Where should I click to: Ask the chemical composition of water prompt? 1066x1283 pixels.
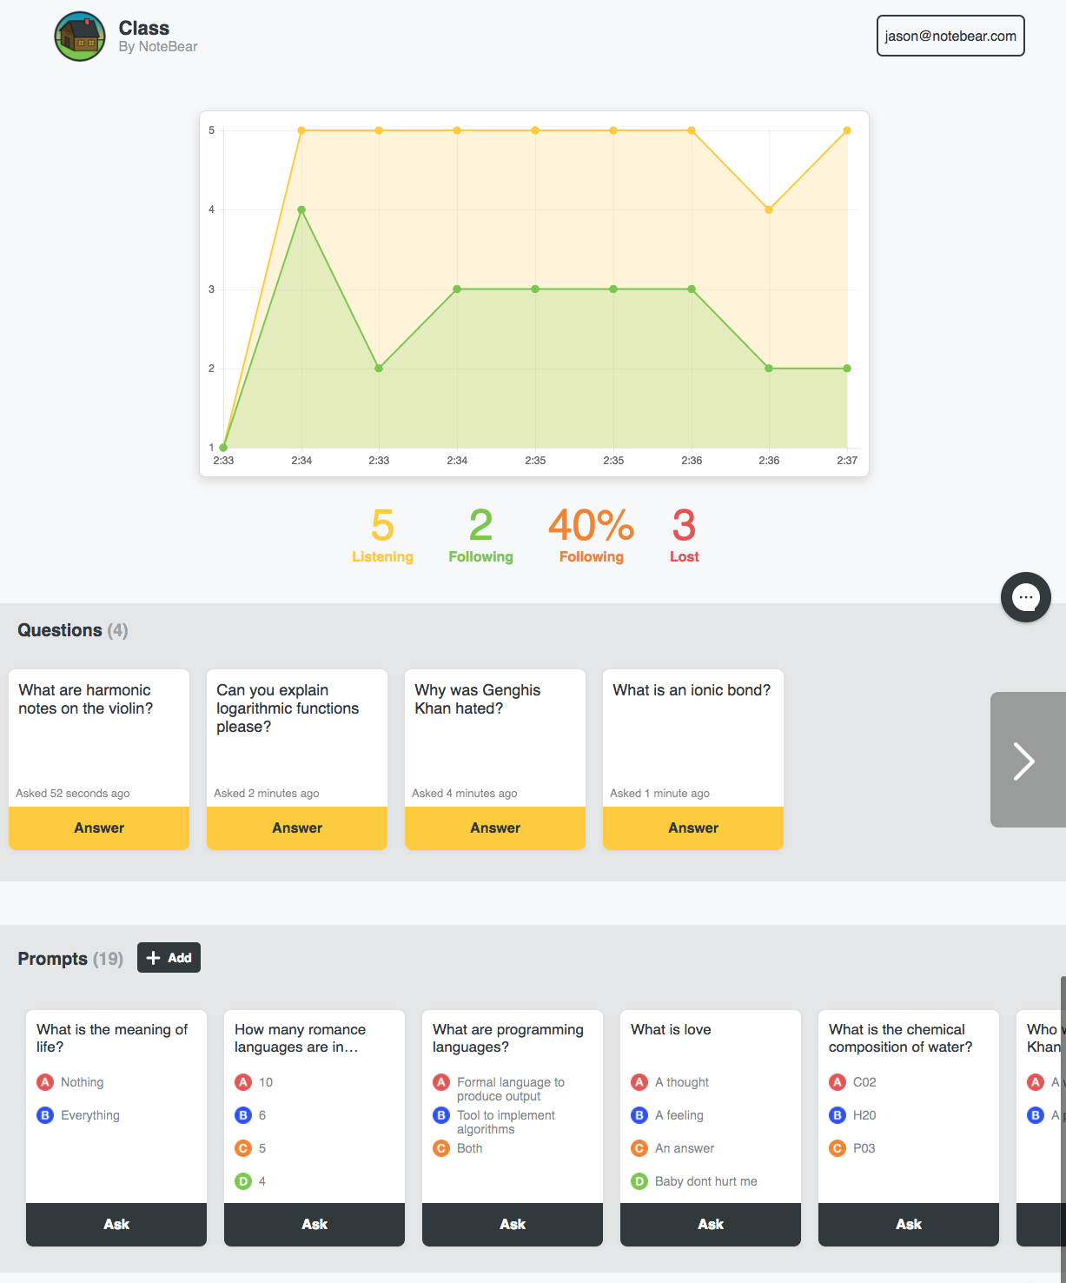[x=909, y=1224]
